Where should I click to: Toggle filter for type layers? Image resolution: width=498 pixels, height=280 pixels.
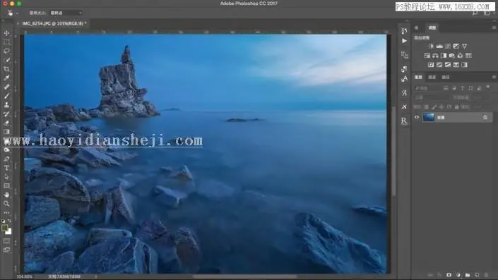(463, 88)
